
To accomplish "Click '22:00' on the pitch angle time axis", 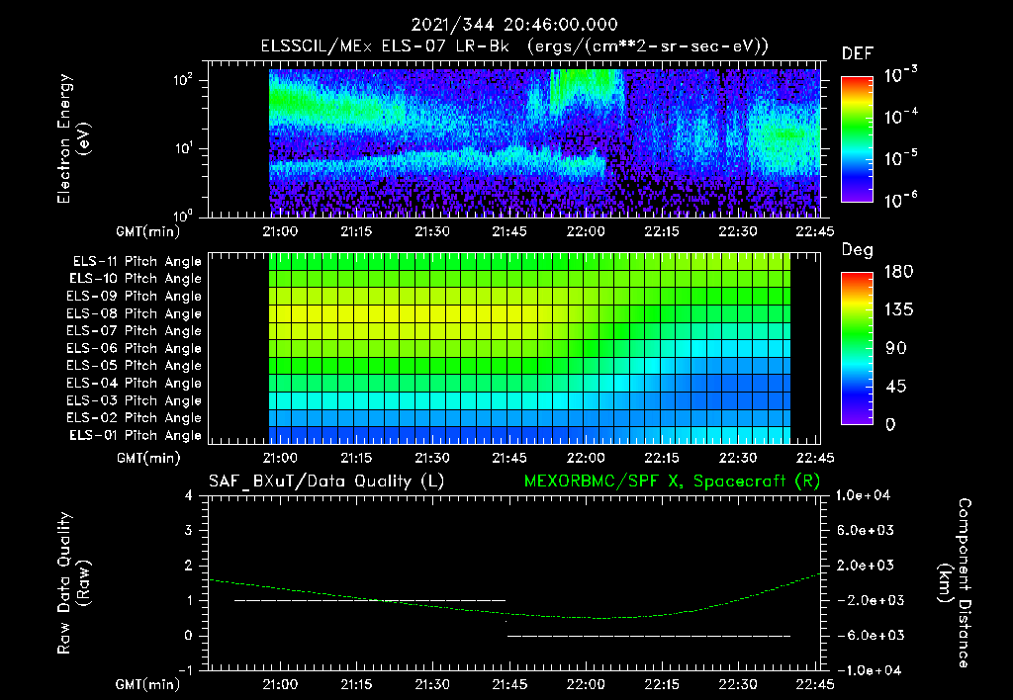I will 586,458.
